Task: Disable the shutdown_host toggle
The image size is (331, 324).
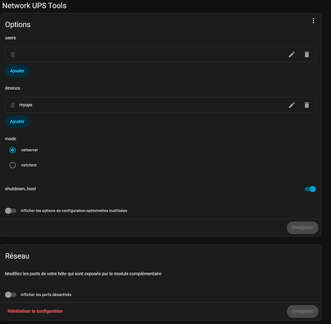Action: (310, 189)
